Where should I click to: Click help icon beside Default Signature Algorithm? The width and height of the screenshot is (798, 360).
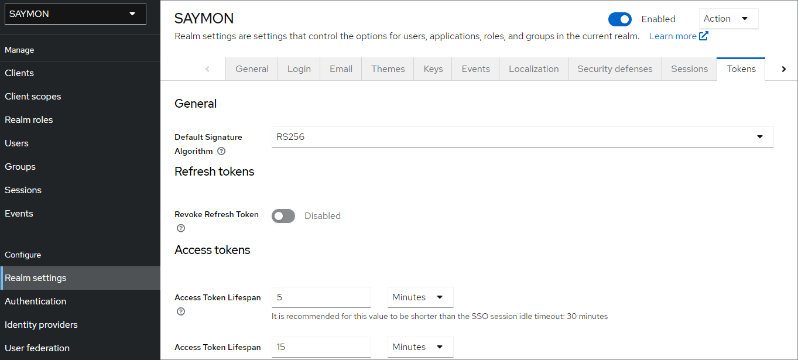pyautogui.click(x=221, y=151)
